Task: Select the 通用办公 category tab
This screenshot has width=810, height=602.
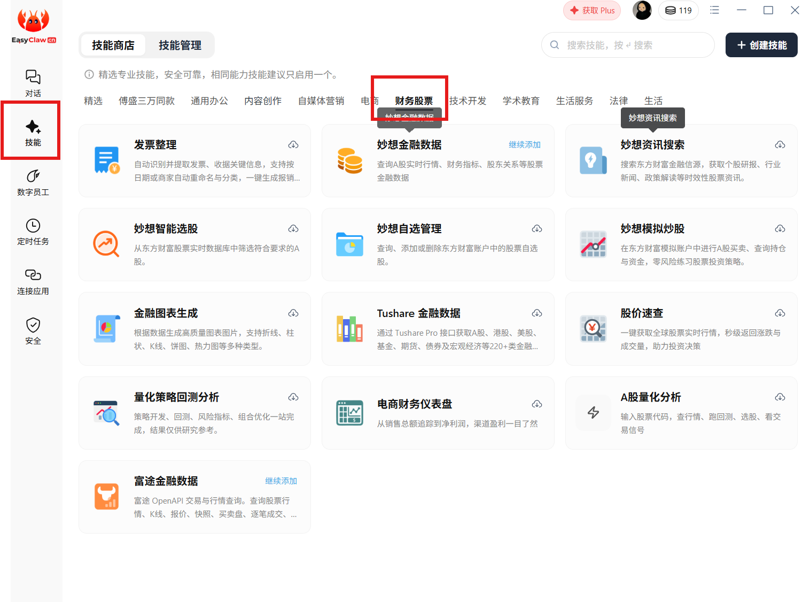Action: coord(209,101)
